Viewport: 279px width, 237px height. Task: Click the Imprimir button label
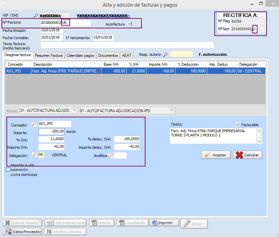165,223
